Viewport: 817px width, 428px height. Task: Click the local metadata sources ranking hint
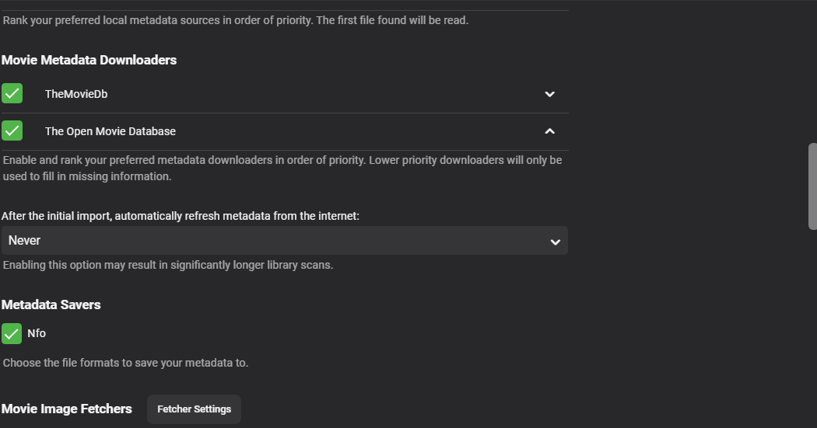(236, 20)
